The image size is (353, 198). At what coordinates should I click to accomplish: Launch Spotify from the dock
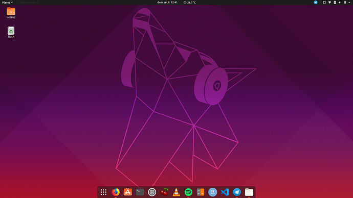coord(188,192)
